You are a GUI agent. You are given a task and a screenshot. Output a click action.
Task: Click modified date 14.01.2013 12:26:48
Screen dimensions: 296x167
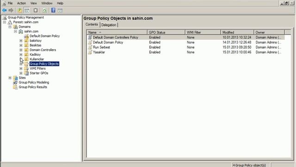[237, 42]
